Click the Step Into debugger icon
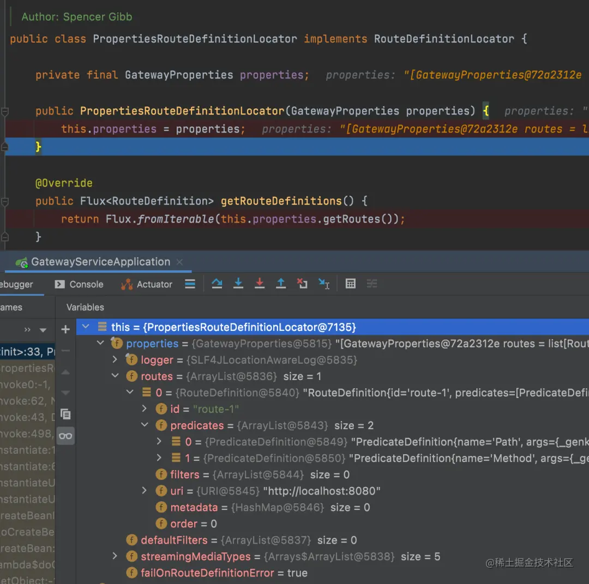The width and height of the screenshot is (589, 584). pos(238,284)
